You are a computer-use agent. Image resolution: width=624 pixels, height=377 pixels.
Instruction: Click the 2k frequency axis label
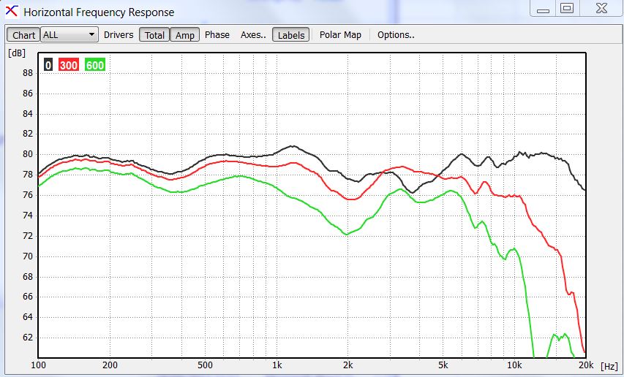pyautogui.click(x=347, y=365)
